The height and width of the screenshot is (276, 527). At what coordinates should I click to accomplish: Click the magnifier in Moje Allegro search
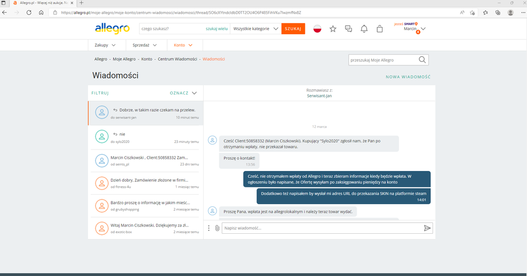click(422, 60)
